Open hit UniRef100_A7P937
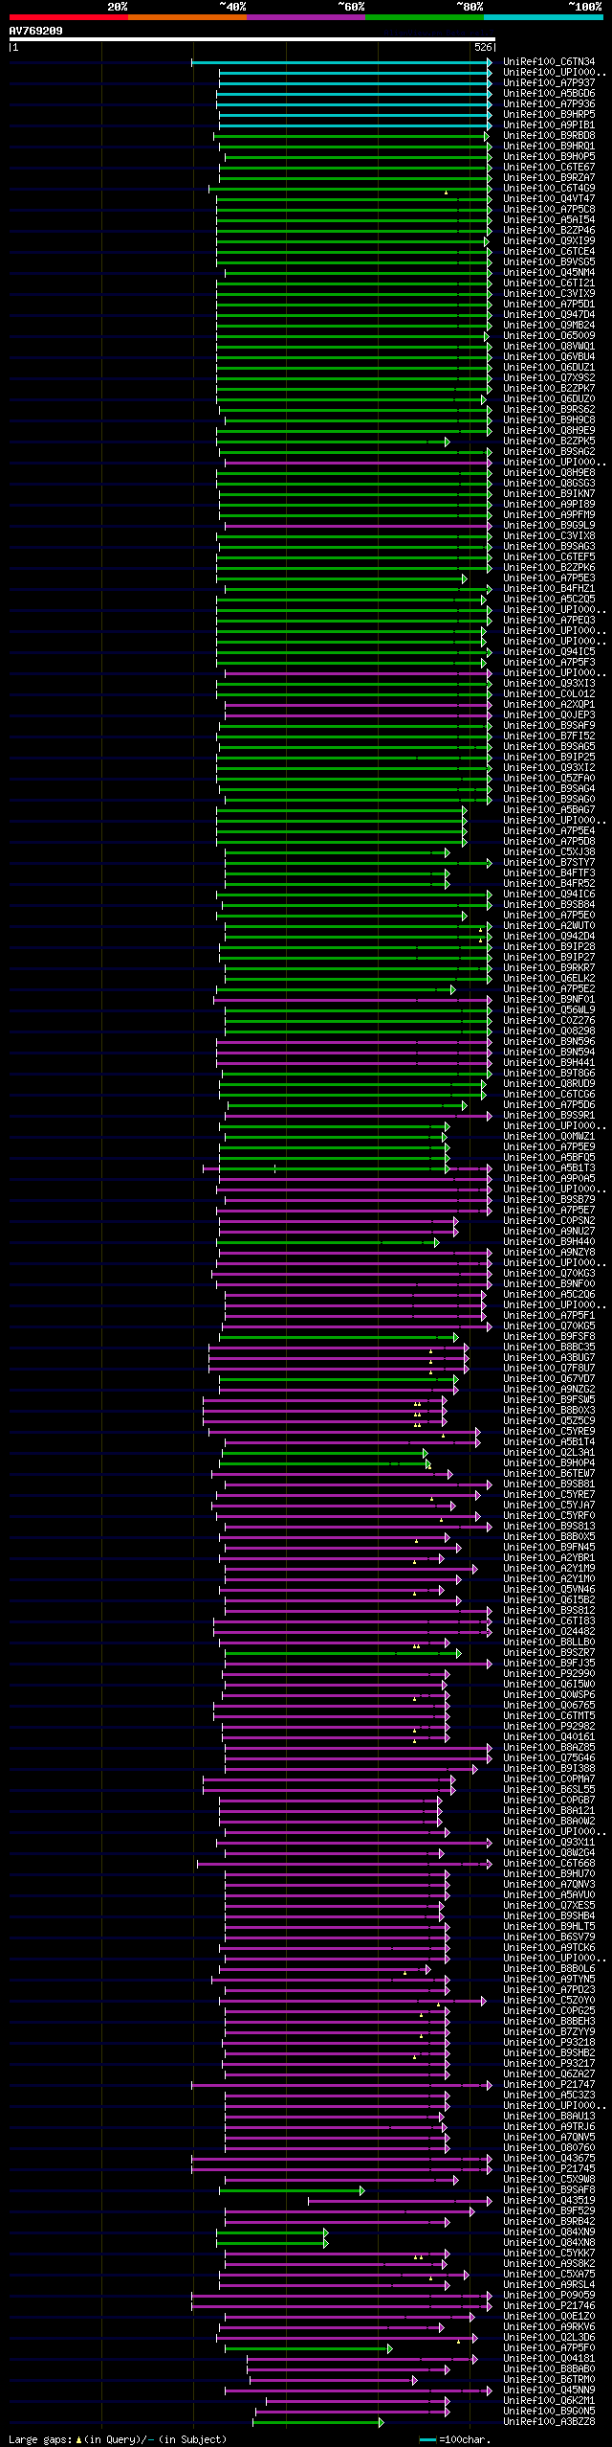This screenshot has width=612, height=2447. click(549, 83)
